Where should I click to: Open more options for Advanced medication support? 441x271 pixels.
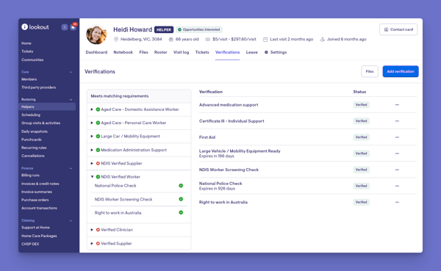397,105
